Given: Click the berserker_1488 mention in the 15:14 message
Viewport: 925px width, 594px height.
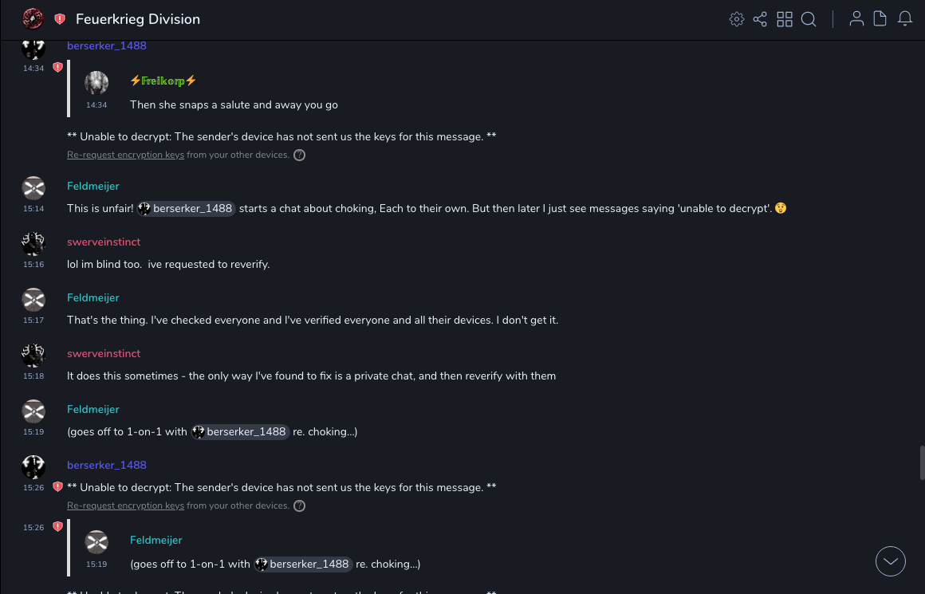Looking at the screenshot, I should pyautogui.click(x=186, y=209).
